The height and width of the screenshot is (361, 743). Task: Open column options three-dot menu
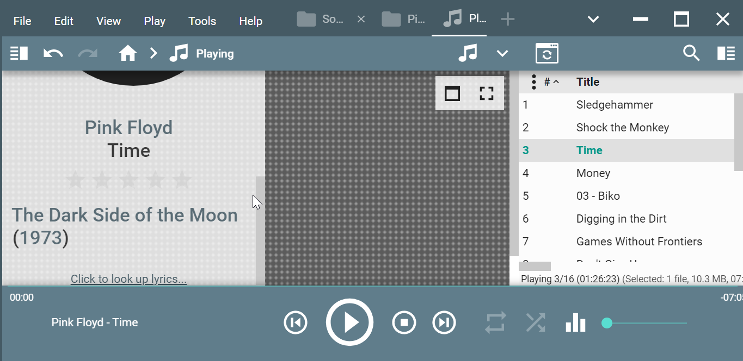[x=534, y=82]
